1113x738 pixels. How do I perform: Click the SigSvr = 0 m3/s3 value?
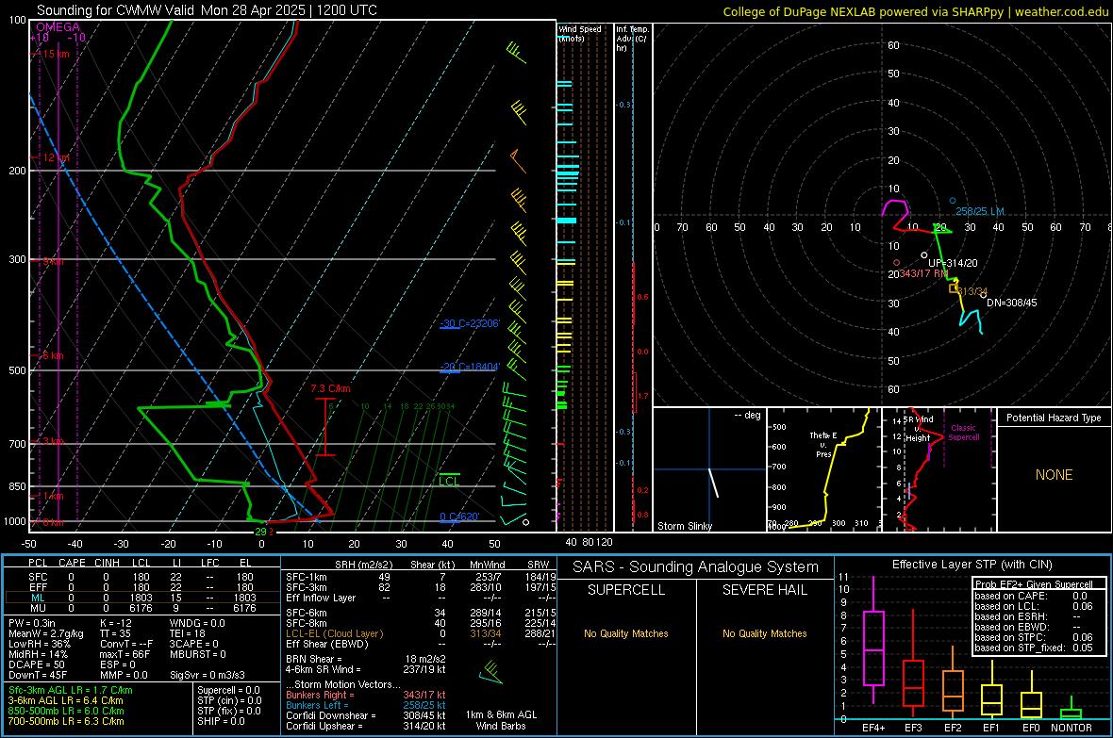pos(208,675)
